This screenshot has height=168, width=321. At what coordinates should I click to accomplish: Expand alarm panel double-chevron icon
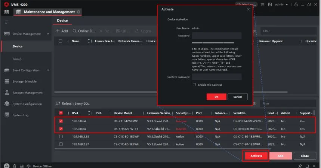coord(314,166)
